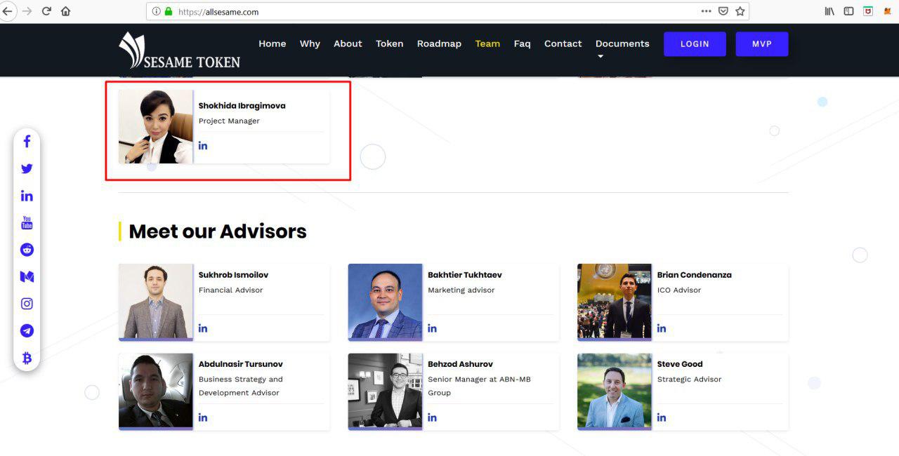The width and height of the screenshot is (899, 456).
Task: Go to the Home nav item
Action: pos(273,43)
